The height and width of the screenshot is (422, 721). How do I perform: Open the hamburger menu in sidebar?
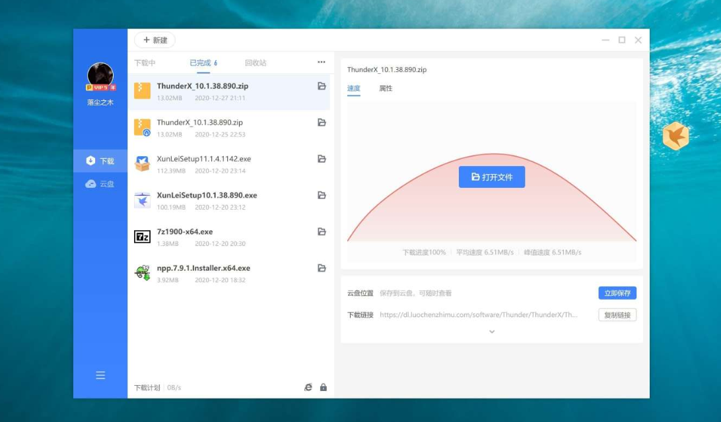pos(100,375)
